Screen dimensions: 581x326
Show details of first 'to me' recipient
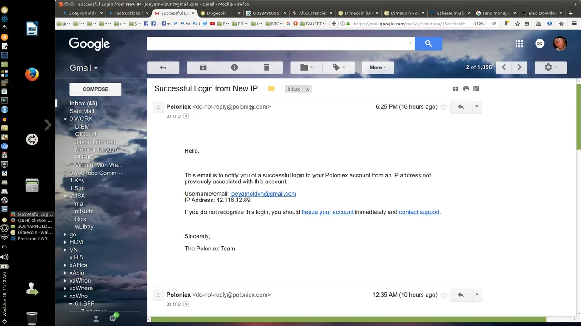coord(186,116)
